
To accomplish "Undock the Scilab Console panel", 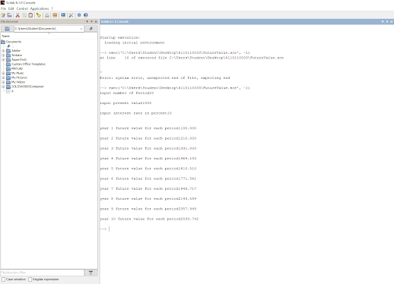I will pyautogui.click(x=387, y=22).
